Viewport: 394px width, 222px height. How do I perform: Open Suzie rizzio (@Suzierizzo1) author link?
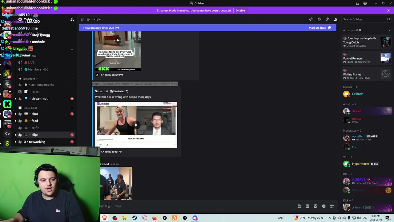(111, 91)
